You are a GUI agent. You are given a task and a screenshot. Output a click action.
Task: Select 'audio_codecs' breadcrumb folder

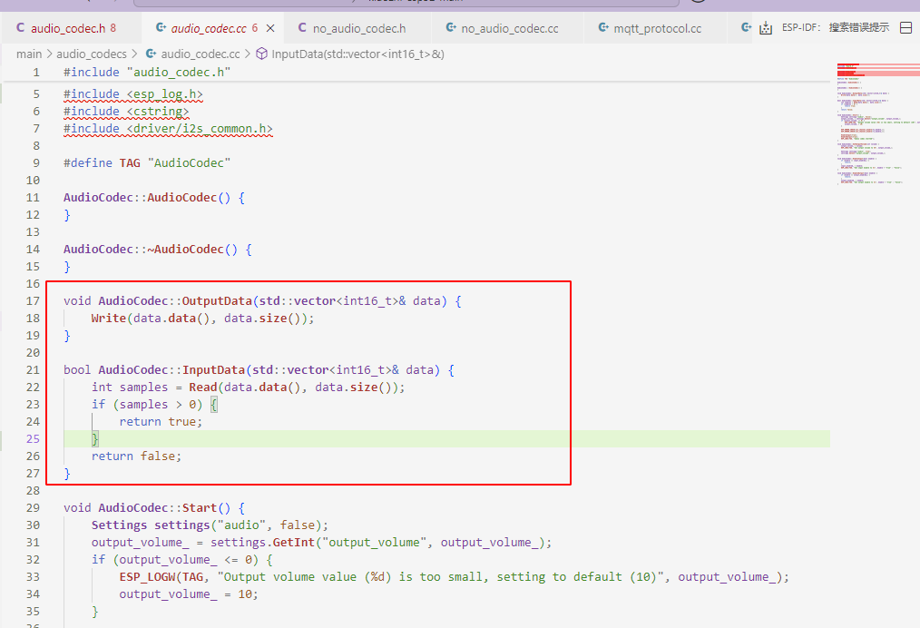pyautogui.click(x=92, y=54)
